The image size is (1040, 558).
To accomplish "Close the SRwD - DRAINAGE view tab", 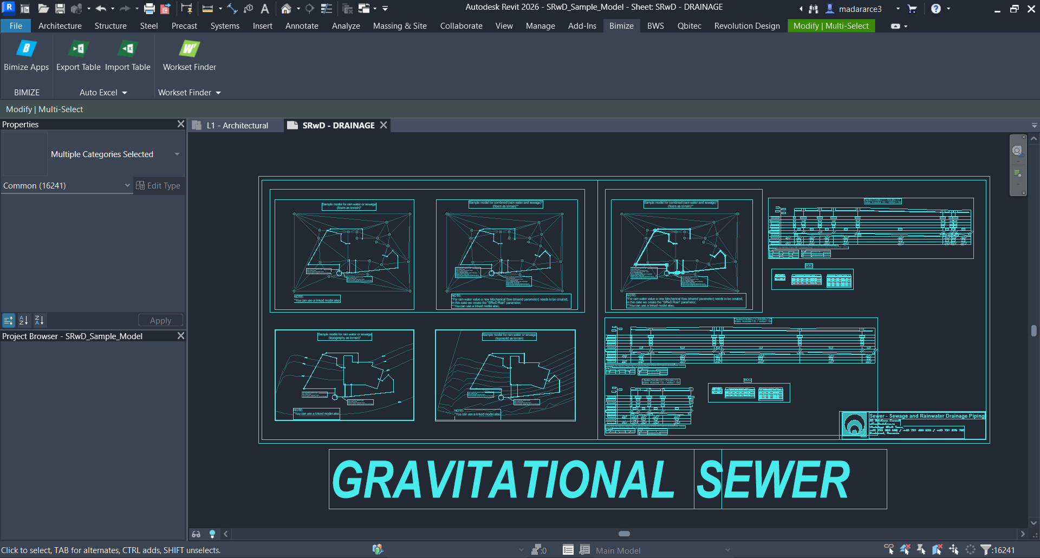I will click(x=383, y=125).
